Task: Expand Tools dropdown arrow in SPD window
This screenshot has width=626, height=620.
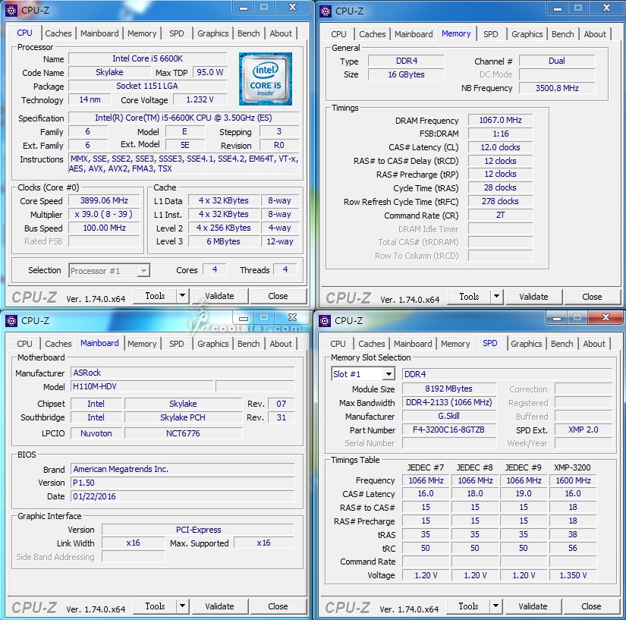Action: (x=495, y=606)
